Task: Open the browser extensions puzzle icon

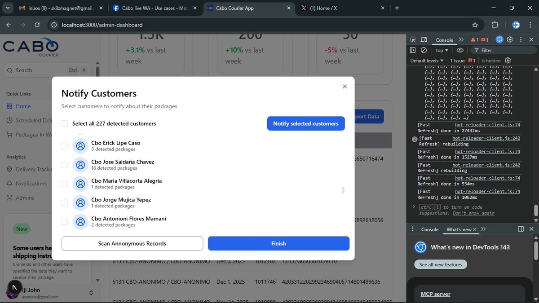Action: click(495, 25)
